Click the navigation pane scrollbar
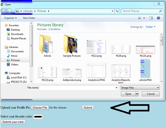The image size is (166, 128). pyautogui.click(x=31, y=46)
